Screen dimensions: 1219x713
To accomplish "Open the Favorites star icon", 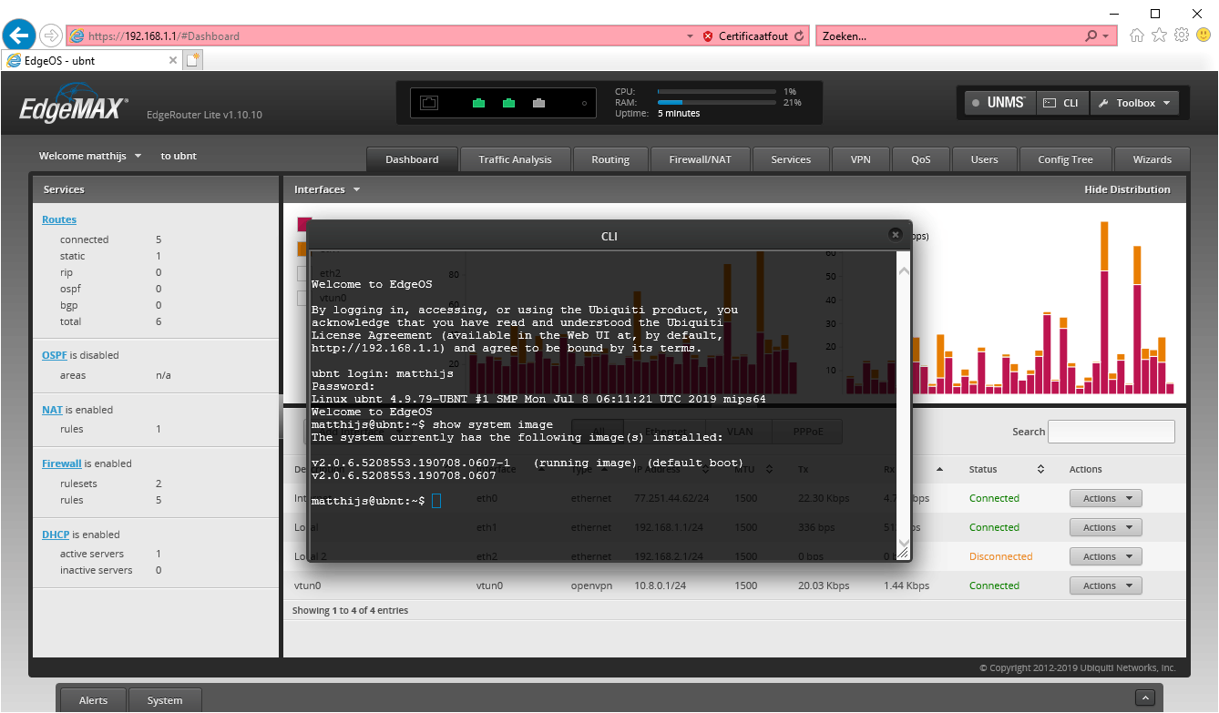I will coord(1159,36).
